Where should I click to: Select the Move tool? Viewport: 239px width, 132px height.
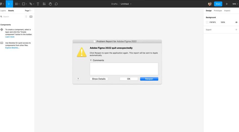click(9, 4)
